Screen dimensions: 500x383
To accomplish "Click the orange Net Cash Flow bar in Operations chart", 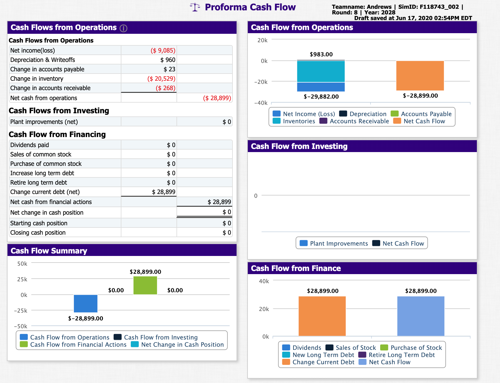I will click(420, 75).
